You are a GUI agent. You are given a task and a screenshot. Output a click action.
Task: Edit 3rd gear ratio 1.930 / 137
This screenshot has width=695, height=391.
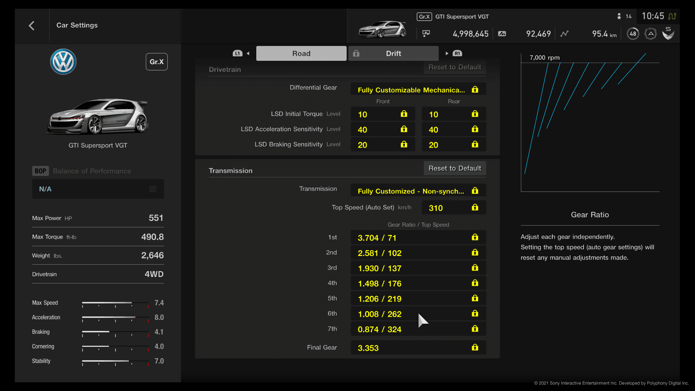point(418,268)
